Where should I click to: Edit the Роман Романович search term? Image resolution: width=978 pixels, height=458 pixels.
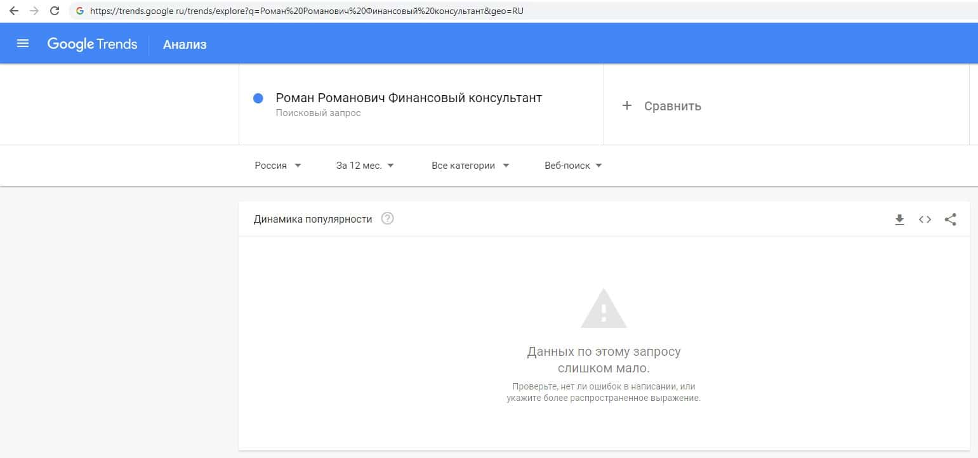pyautogui.click(x=409, y=98)
